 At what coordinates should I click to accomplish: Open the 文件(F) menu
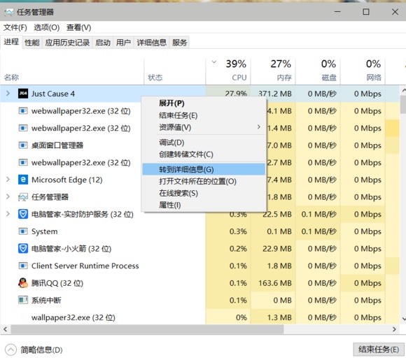point(15,27)
